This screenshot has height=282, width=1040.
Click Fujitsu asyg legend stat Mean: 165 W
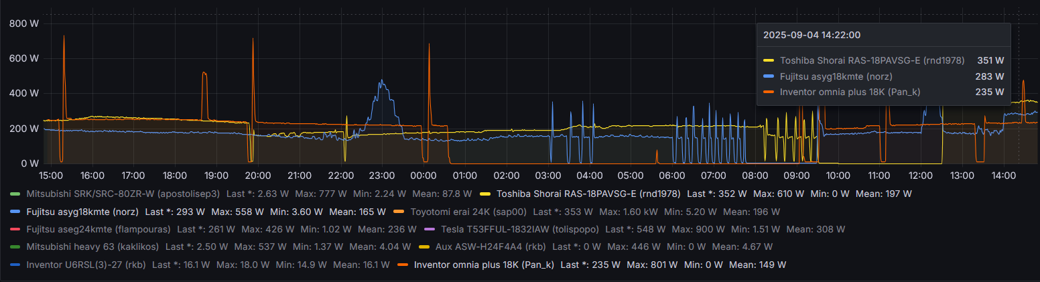click(x=357, y=212)
